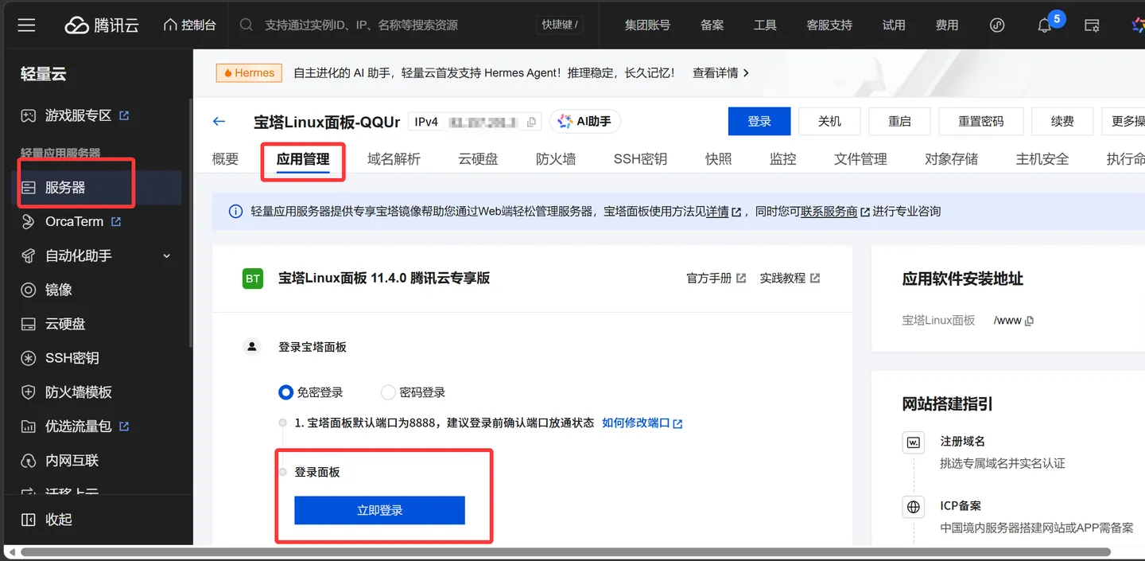Screen dimensions: 1145x561
Task: Open the 如何修改端口 link
Action: click(x=642, y=423)
